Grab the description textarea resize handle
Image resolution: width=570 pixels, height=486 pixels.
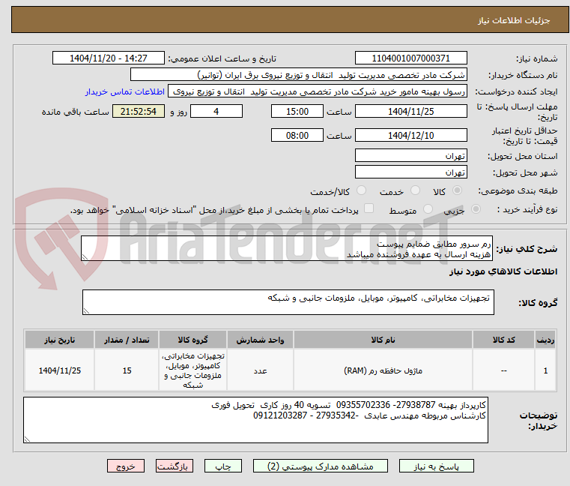(x=85, y=257)
